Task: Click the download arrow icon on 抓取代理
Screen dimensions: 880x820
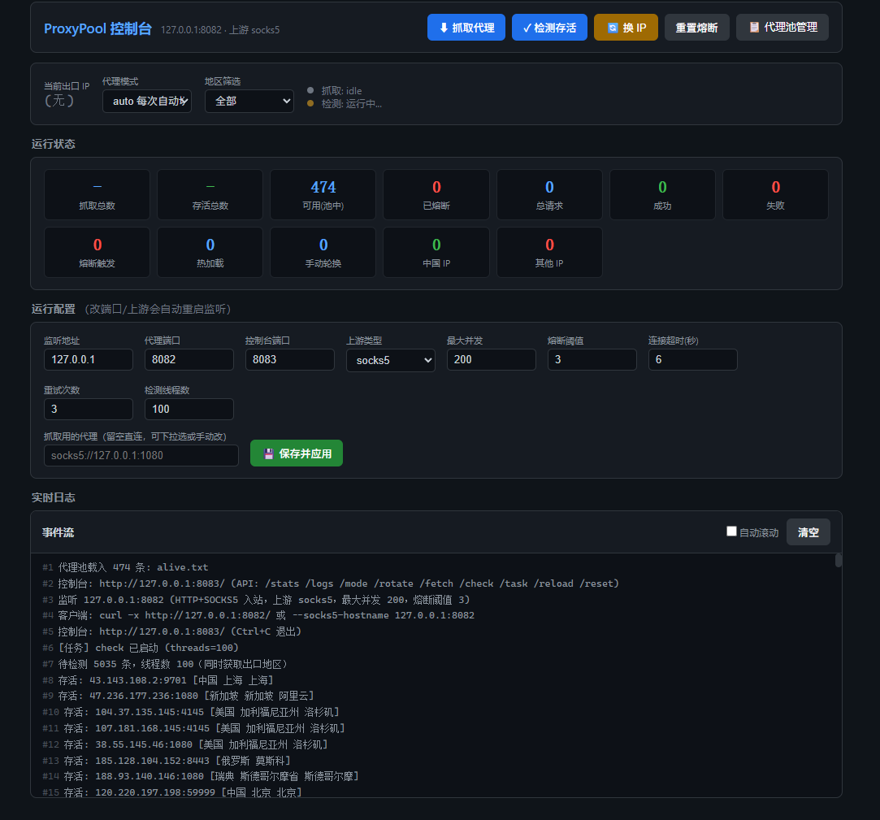Action: (x=444, y=28)
